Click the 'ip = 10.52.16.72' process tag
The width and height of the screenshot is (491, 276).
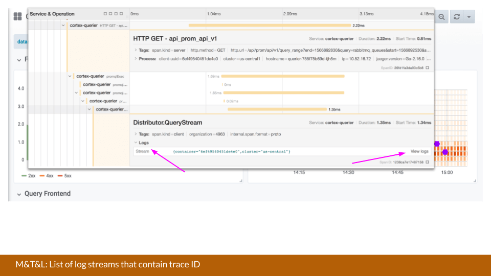(356, 58)
